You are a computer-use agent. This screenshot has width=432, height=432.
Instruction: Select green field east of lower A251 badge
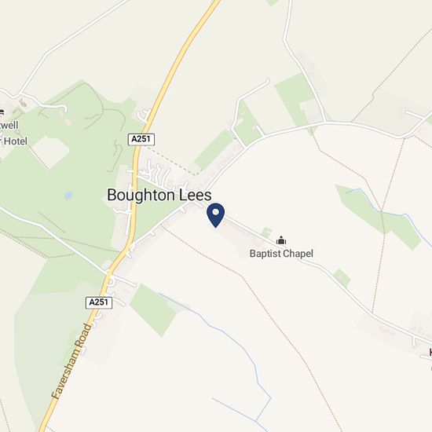(x=153, y=310)
